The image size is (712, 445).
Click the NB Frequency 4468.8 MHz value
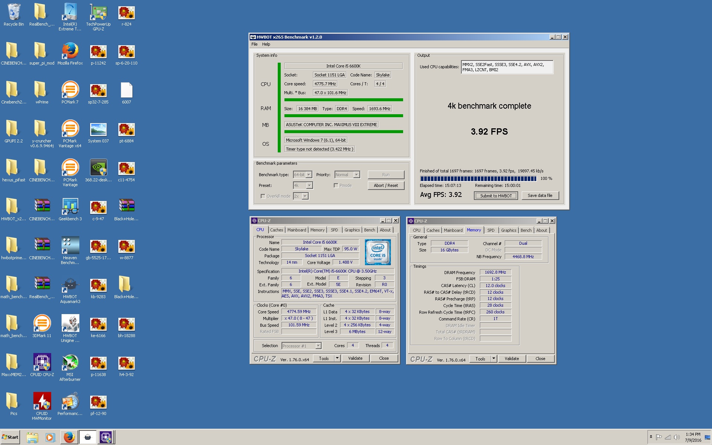pos(523,257)
